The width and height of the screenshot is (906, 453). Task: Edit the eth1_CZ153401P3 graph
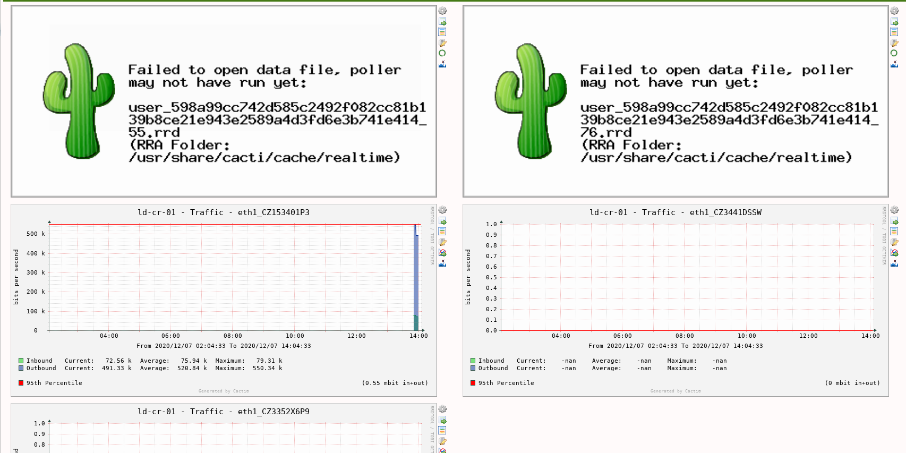pyautogui.click(x=442, y=242)
